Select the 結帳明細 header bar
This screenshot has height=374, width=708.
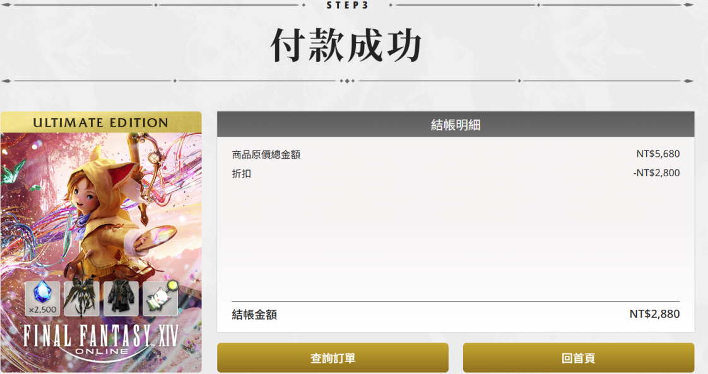pos(456,125)
